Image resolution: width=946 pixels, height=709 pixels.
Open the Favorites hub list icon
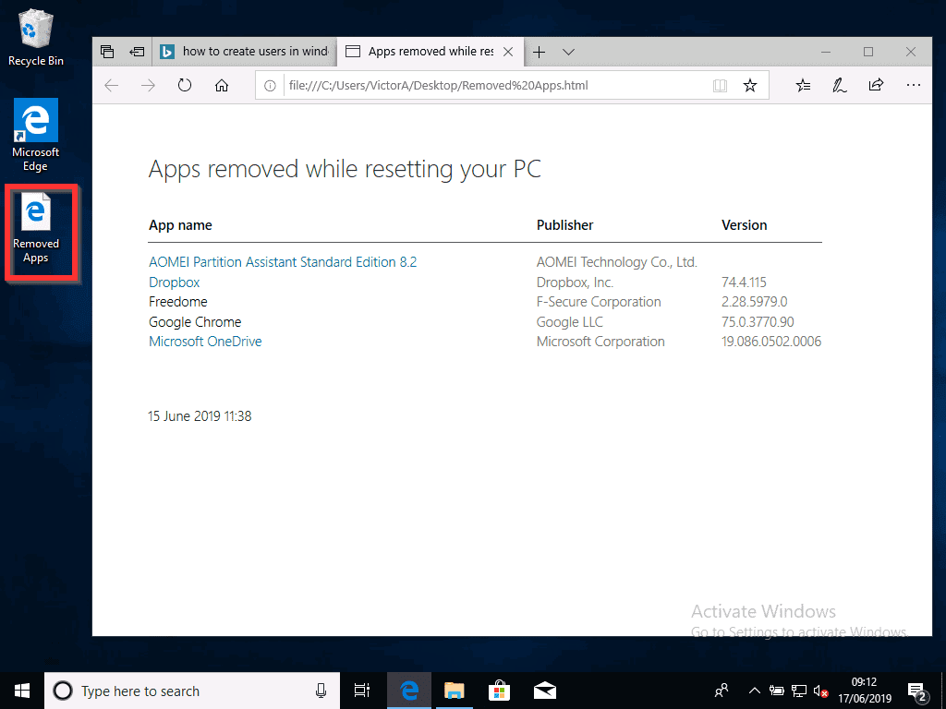tap(803, 86)
